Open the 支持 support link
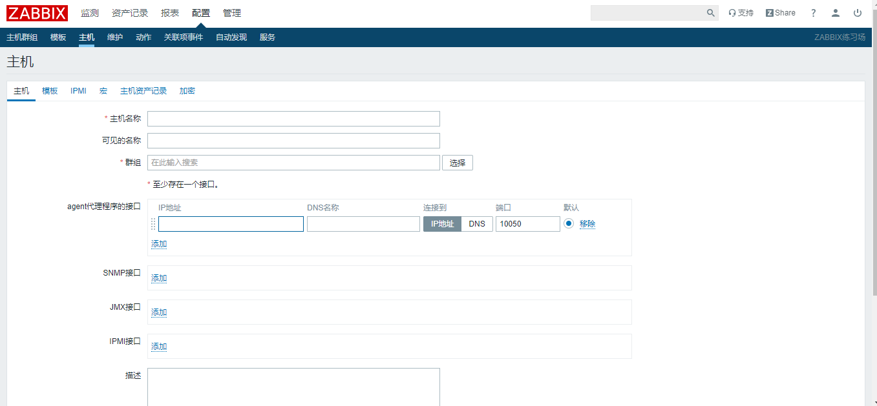 click(741, 13)
